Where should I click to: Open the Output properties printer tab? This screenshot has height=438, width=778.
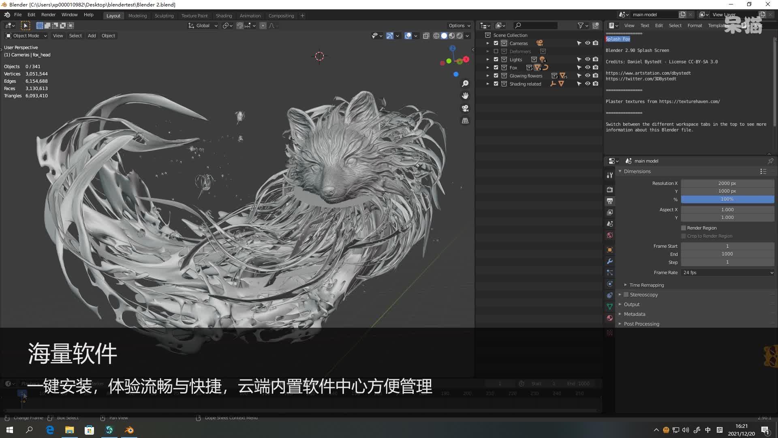(x=610, y=201)
